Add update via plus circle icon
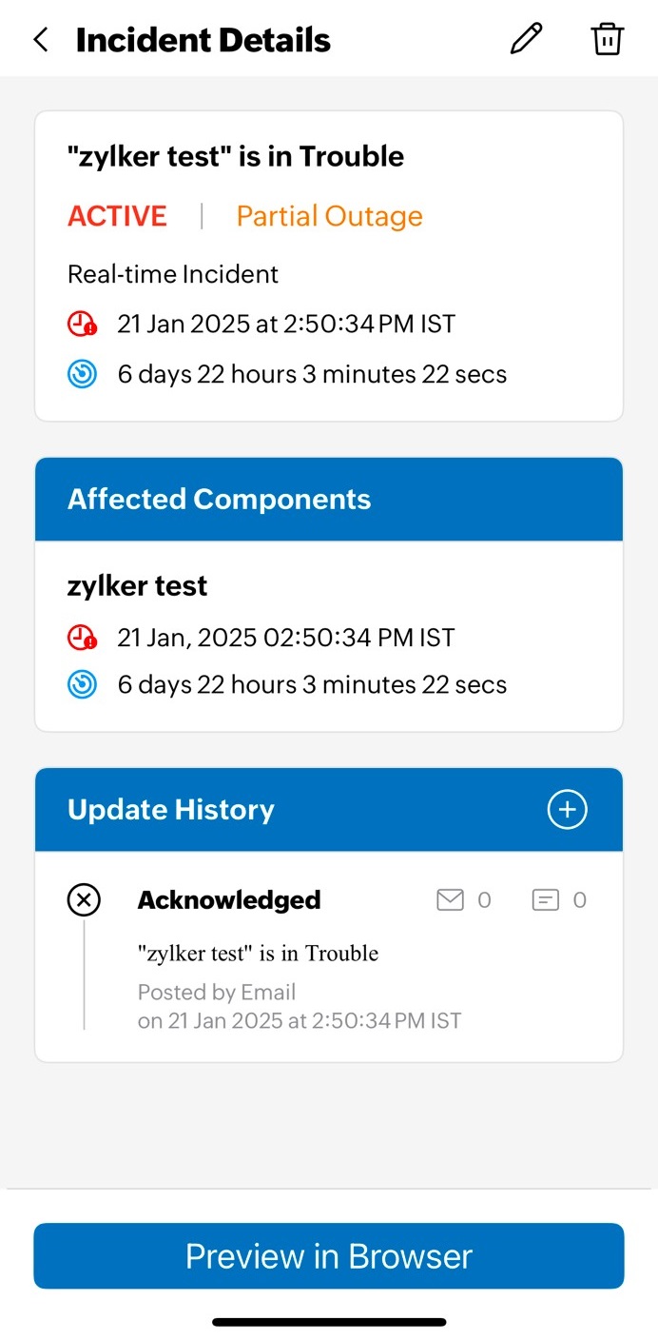The image size is (658, 1340). (x=568, y=810)
